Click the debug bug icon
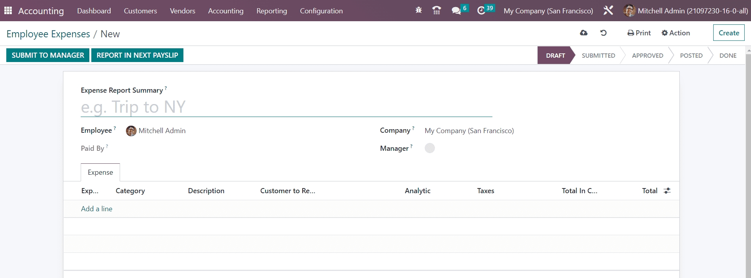 point(418,11)
